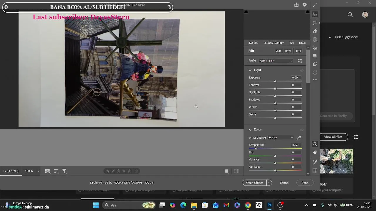Open the Red Eye removal tool

point(315,48)
